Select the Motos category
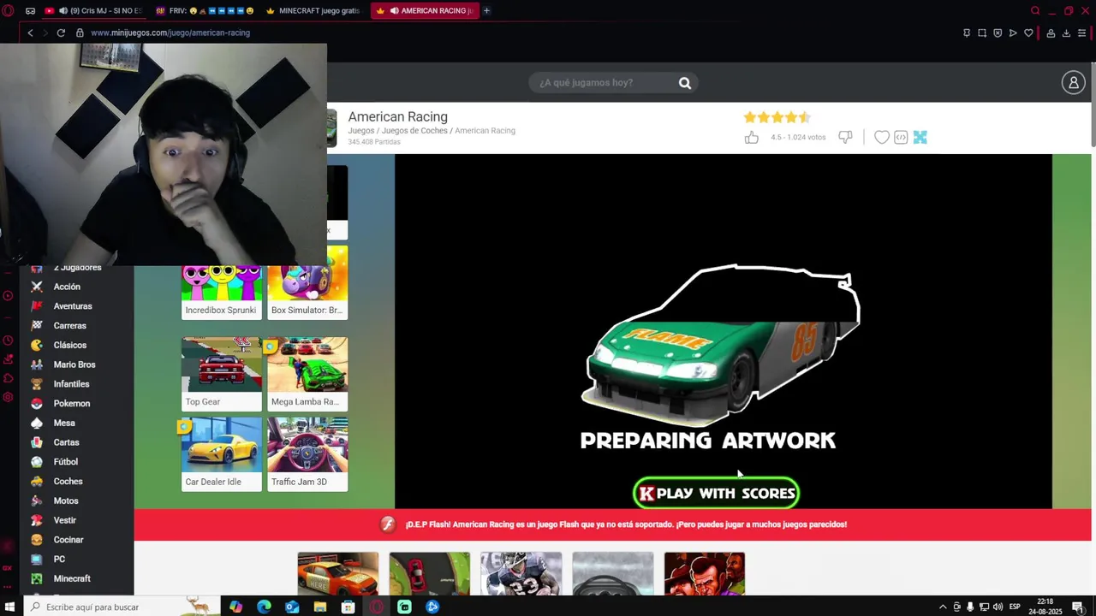The height and width of the screenshot is (616, 1096). click(x=66, y=500)
